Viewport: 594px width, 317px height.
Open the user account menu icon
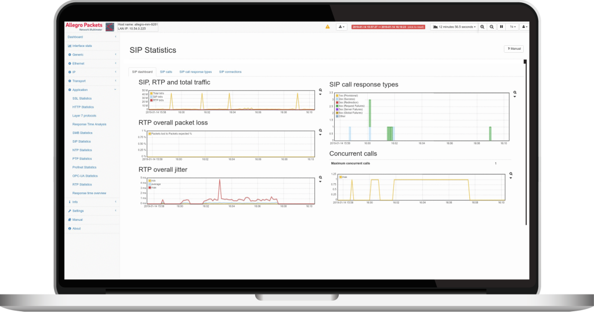coord(524,27)
